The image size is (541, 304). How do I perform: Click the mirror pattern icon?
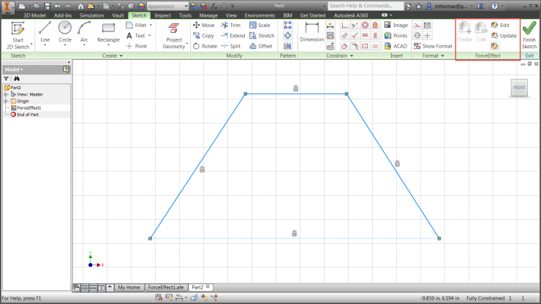click(x=288, y=46)
